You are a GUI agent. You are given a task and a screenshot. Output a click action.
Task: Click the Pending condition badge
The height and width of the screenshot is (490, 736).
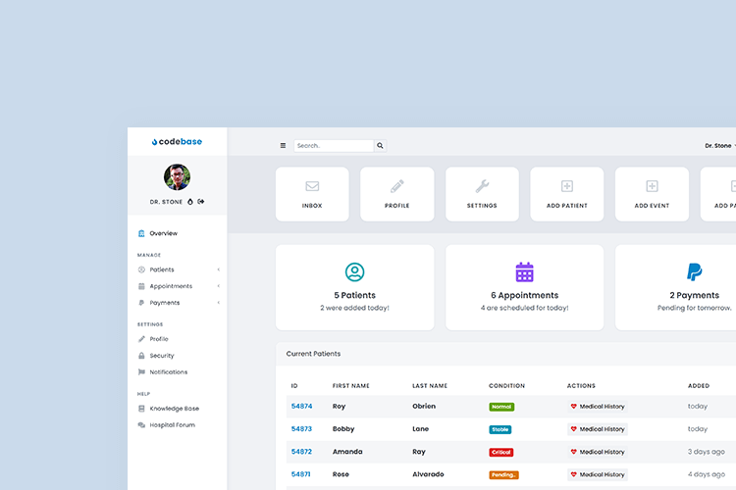503,475
